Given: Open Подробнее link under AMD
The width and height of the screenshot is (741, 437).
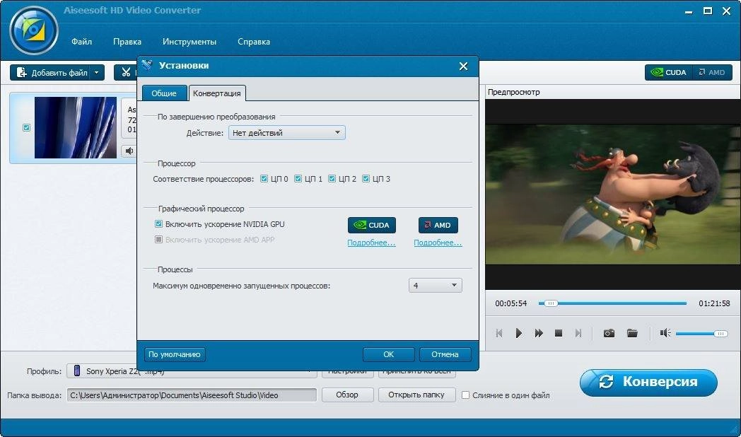Looking at the screenshot, I should tap(438, 243).
